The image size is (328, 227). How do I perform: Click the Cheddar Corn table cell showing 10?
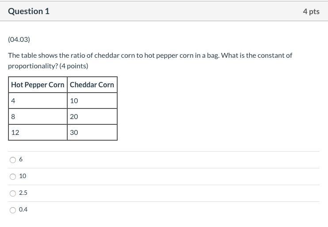pyautogui.click(x=92, y=101)
